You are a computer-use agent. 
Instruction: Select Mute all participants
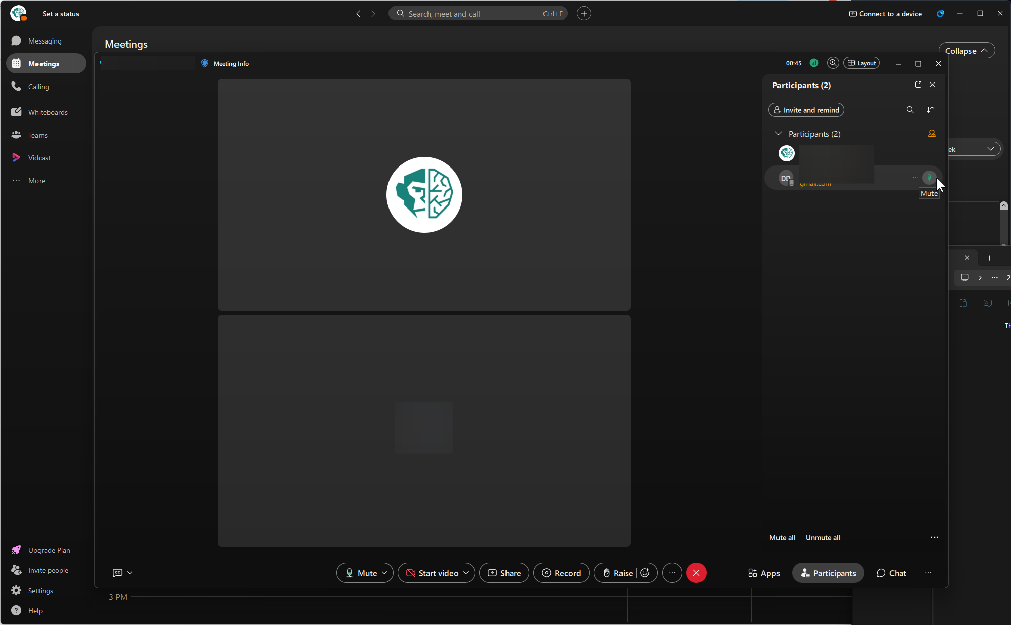[x=782, y=538]
